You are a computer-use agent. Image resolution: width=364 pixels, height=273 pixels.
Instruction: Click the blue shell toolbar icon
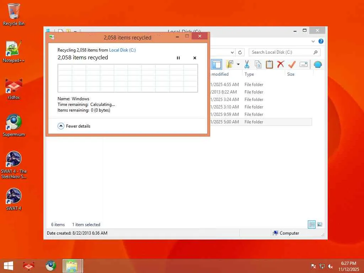[317, 64]
